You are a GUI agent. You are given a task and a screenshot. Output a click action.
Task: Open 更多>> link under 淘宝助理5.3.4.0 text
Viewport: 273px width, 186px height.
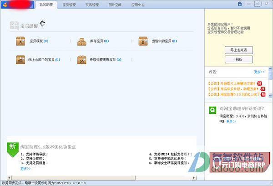pyautogui.click(x=231, y=121)
